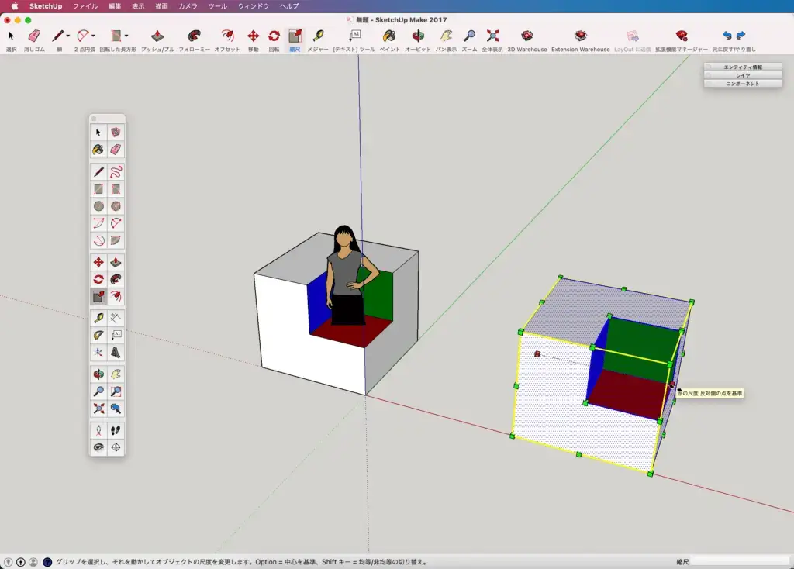This screenshot has width=794, height=569.
Task: Expand the コンポーネント panel
Action: tap(743, 84)
